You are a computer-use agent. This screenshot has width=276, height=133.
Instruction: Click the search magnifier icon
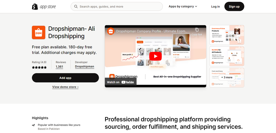(x=76, y=7)
